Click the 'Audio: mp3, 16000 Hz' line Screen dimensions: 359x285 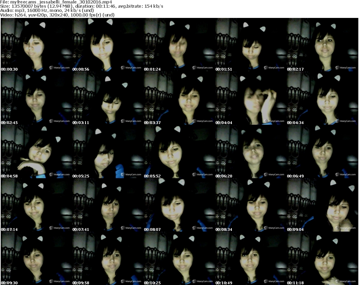click(47, 10)
